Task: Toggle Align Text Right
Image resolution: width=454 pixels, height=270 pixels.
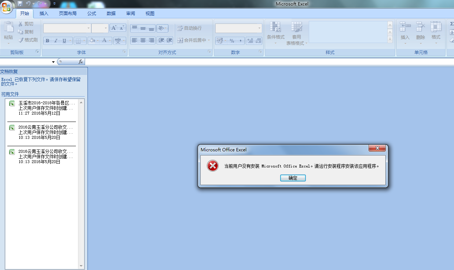Action: [x=151, y=40]
